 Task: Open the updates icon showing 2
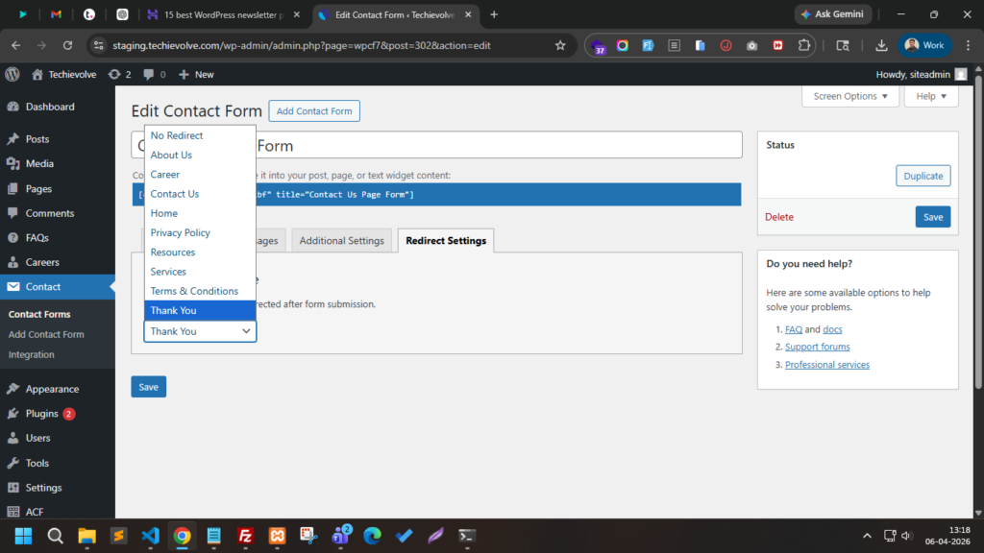pyautogui.click(x=120, y=74)
